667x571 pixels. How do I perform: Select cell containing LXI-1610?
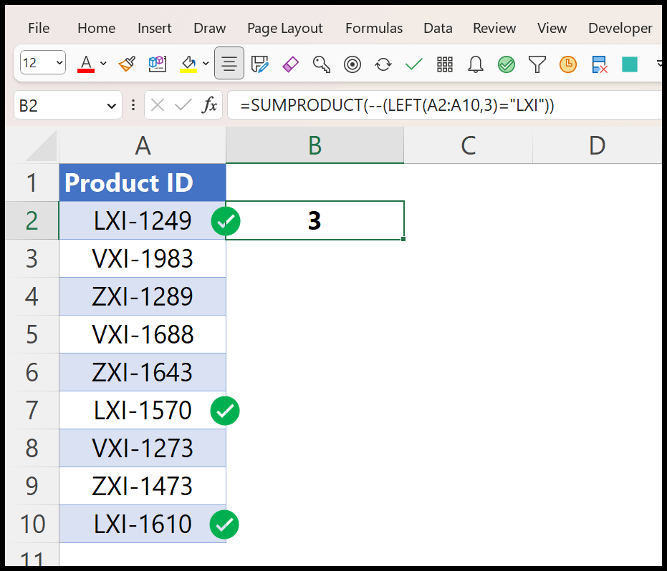click(x=143, y=524)
